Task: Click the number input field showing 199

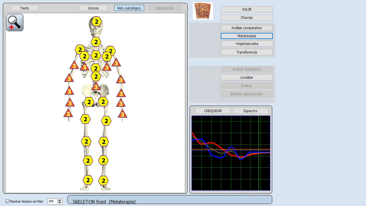Action: click(52, 201)
